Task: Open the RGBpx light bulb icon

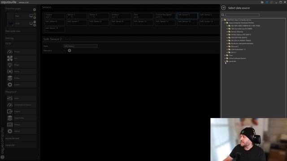Action: point(10,65)
